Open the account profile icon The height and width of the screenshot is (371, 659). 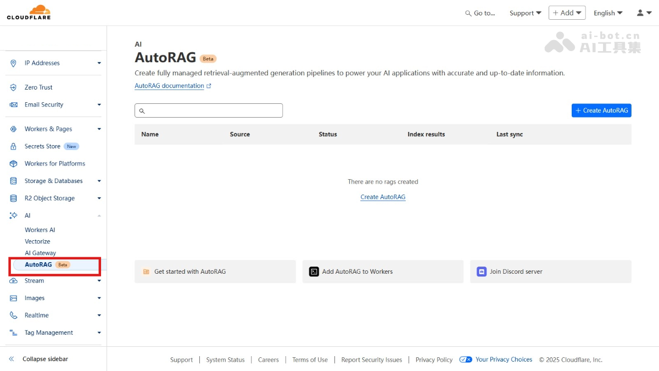click(x=640, y=12)
